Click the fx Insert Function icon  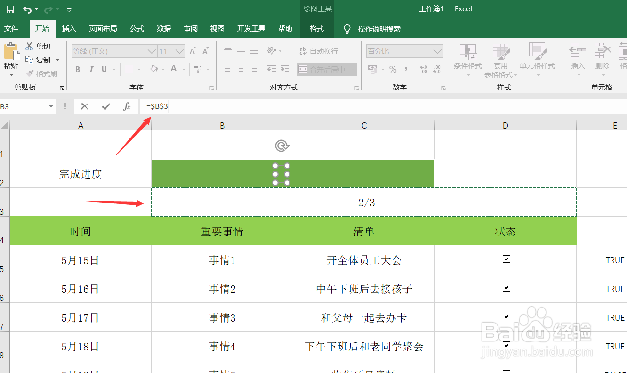[x=126, y=106]
